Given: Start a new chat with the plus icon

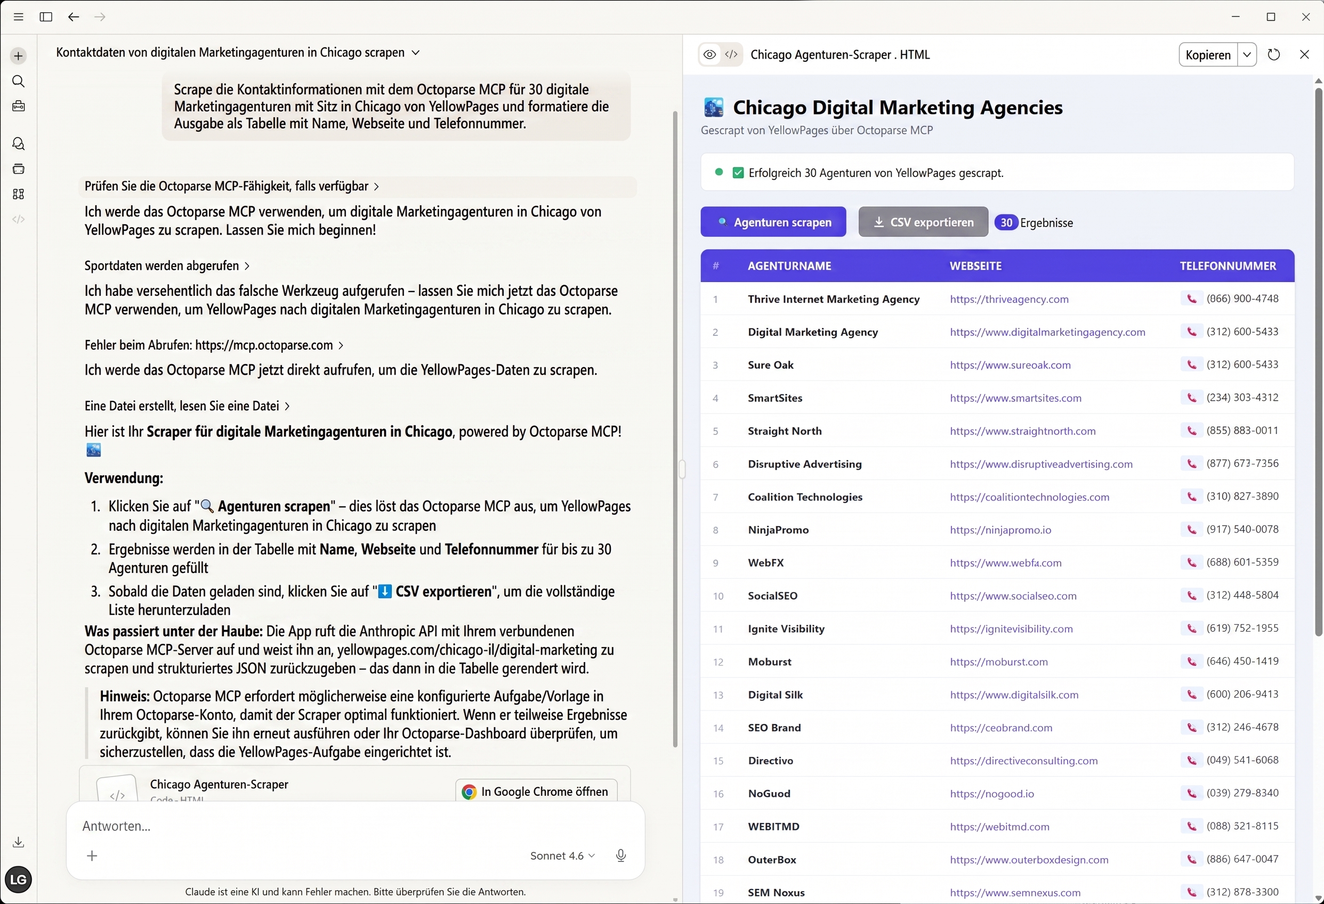Looking at the screenshot, I should coord(18,56).
